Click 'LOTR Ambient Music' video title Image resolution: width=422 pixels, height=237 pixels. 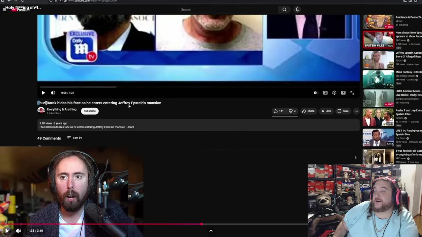408,93
